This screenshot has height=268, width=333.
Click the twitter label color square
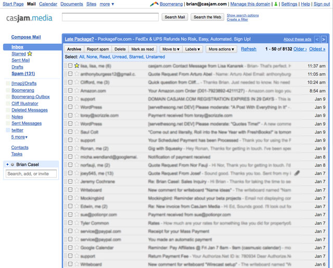(x=8, y=130)
